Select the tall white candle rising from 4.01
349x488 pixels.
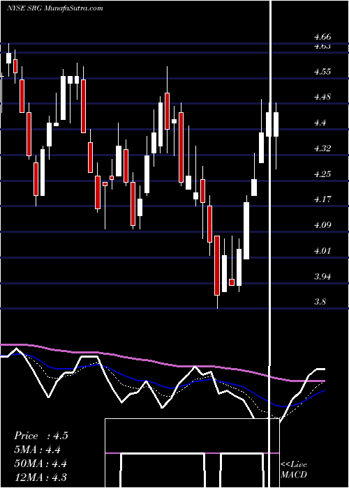coord(246,231)
